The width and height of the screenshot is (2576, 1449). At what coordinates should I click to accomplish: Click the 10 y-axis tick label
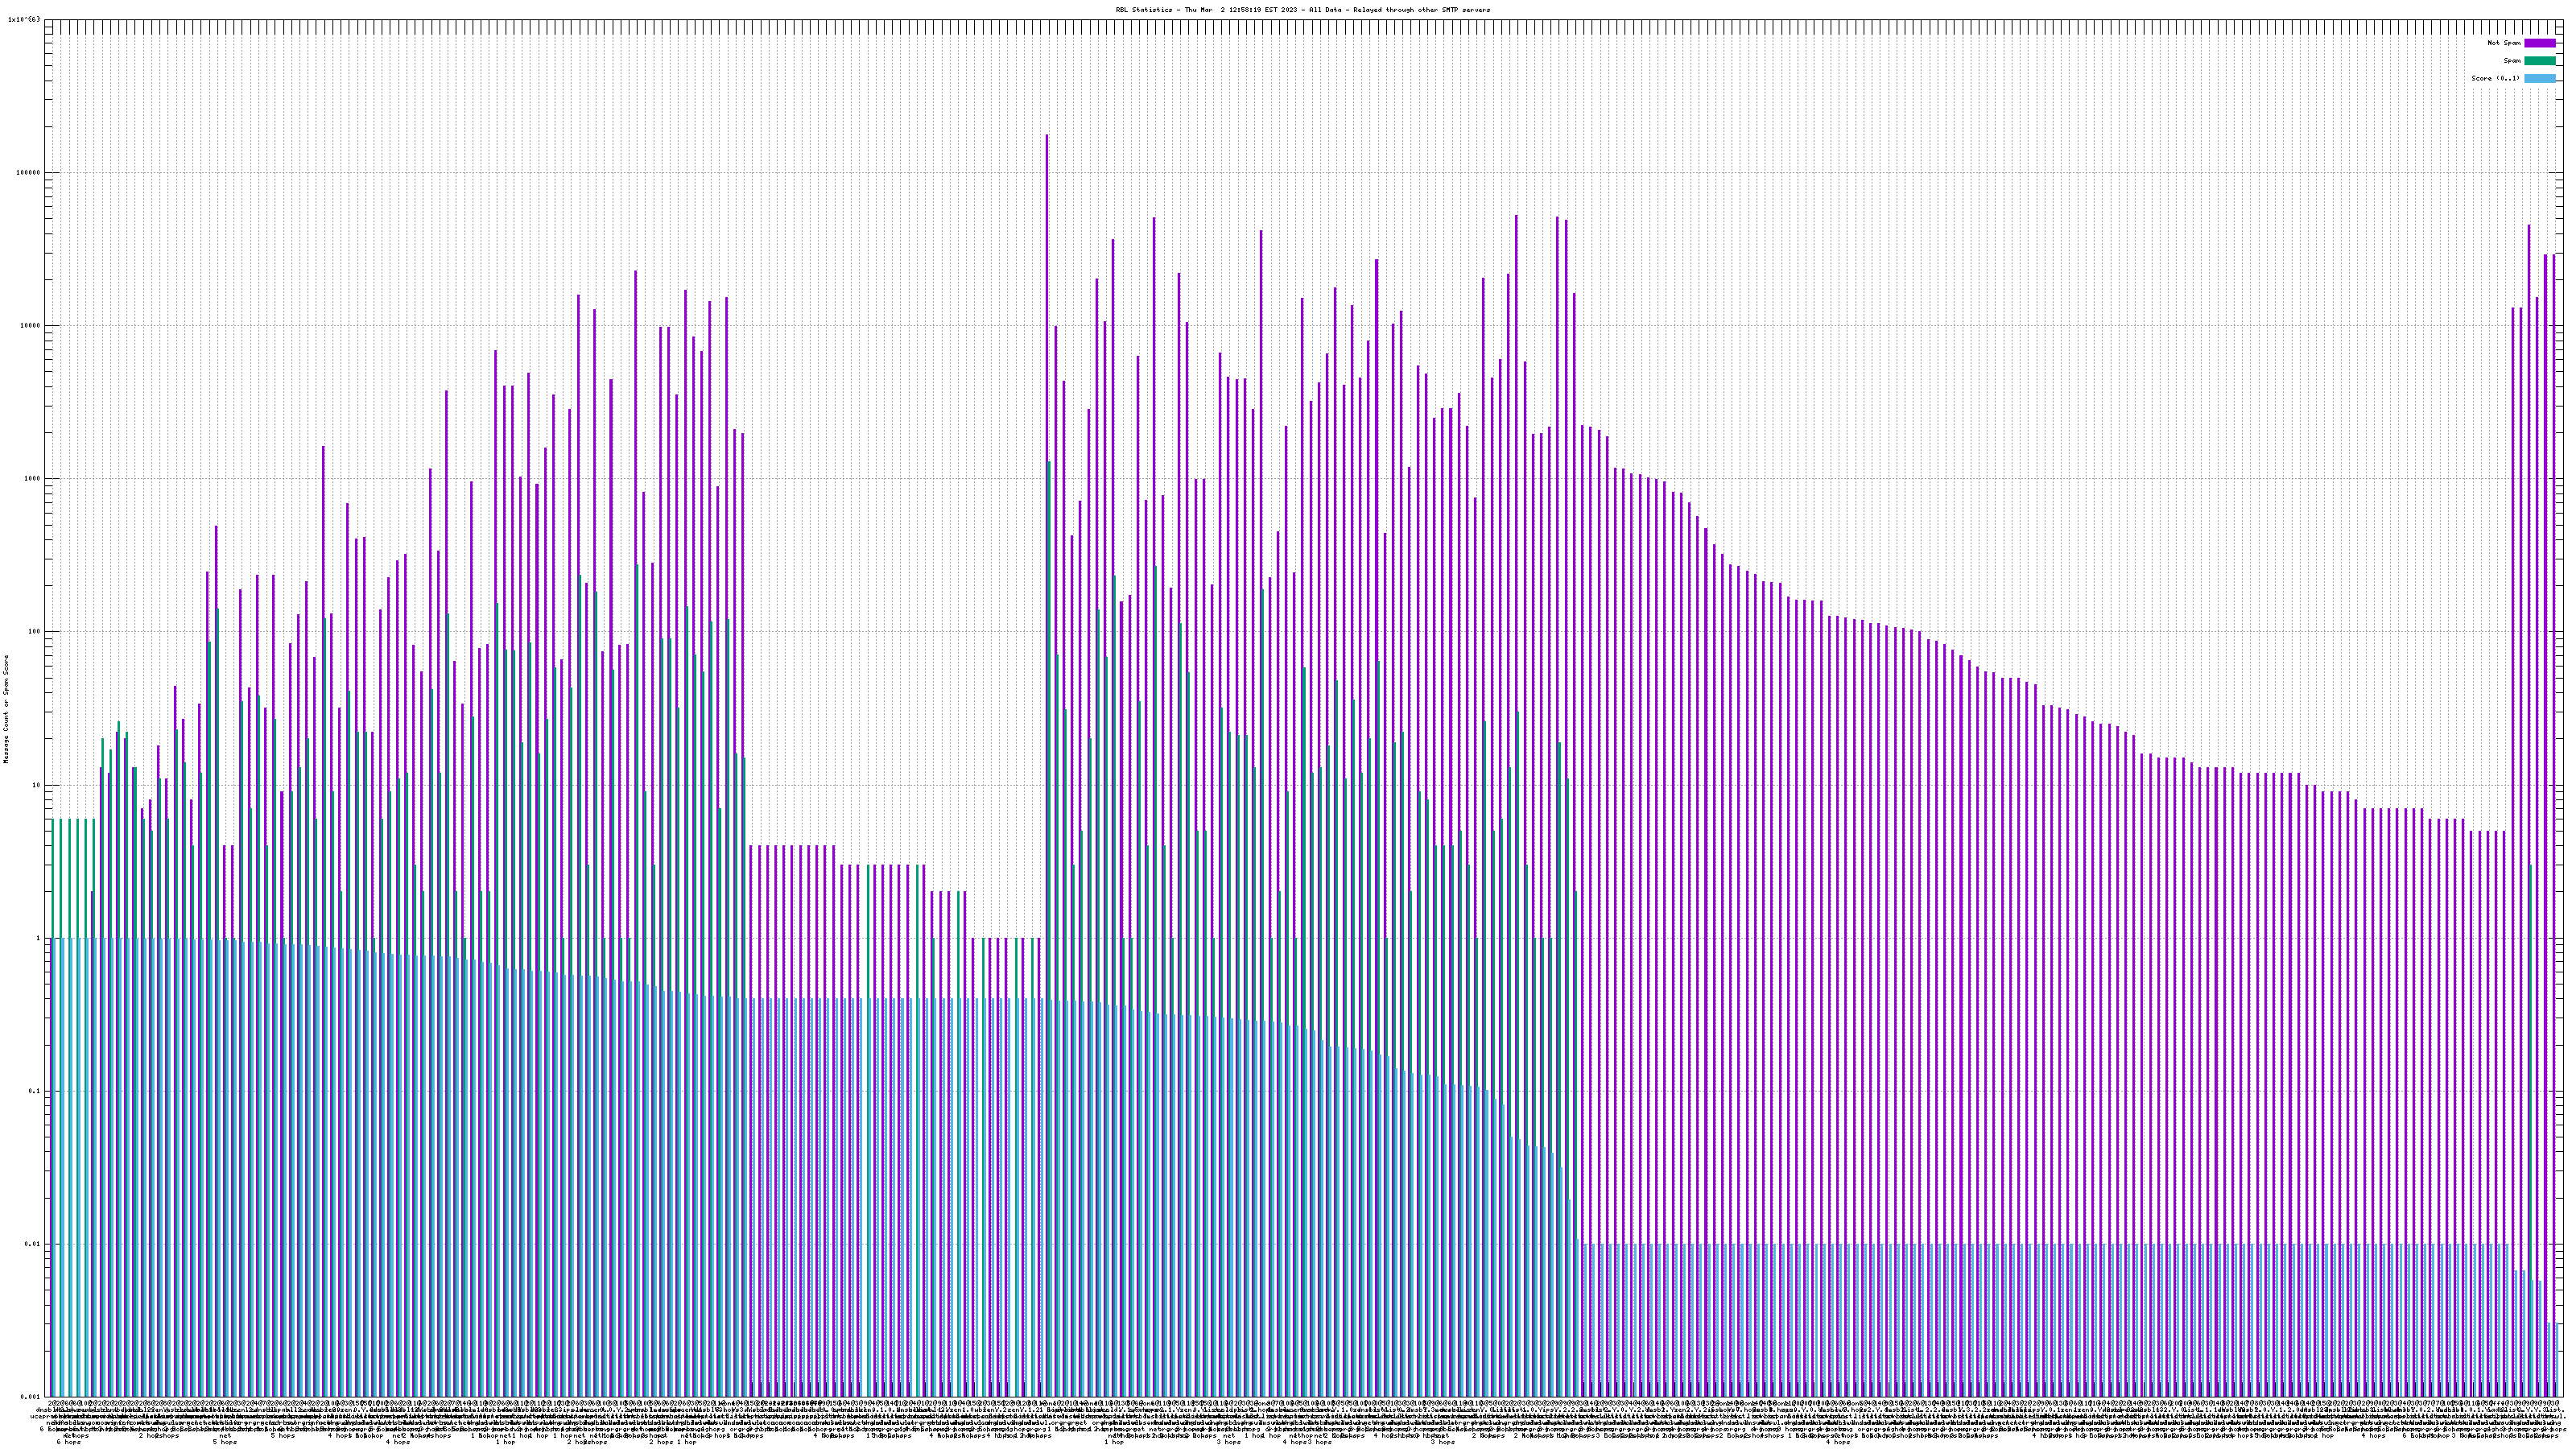point(36,785)
